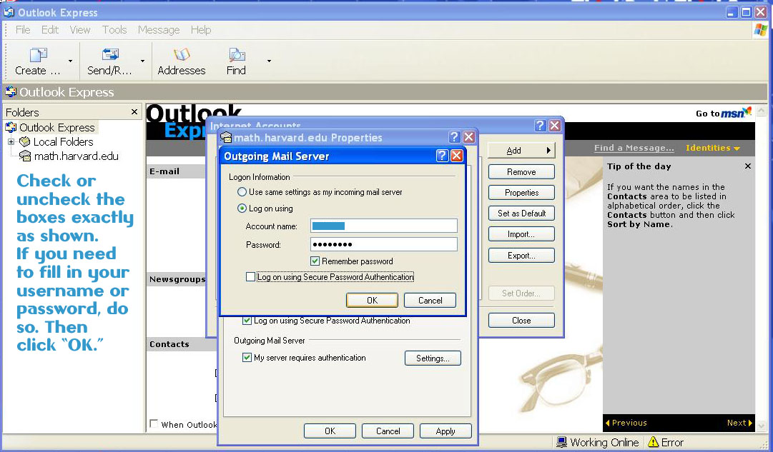
Task: Select 'Use same settings as my incoming mail server'
Action: (x=242, y=192)
